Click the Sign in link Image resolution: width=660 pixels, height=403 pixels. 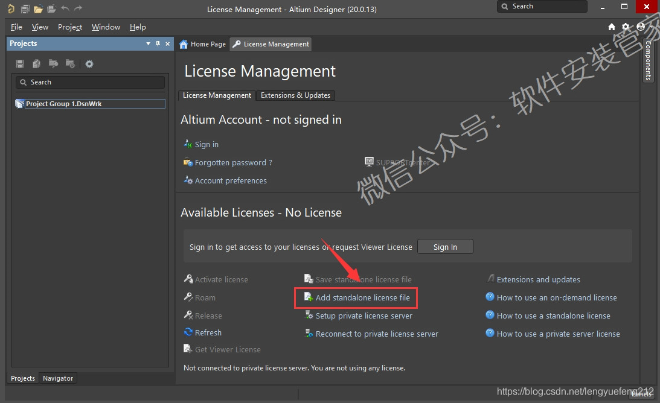tap(207, 144)
